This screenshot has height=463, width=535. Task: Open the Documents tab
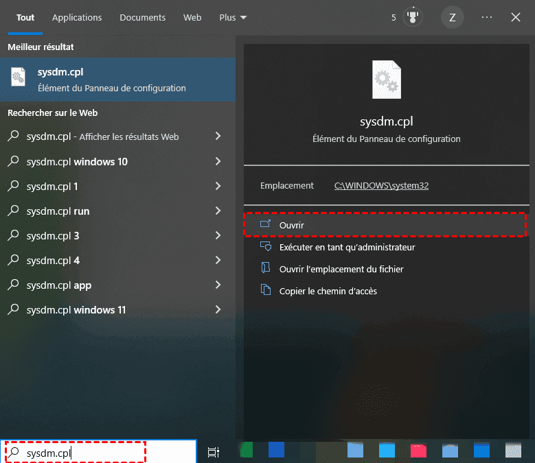coord(142,17)
